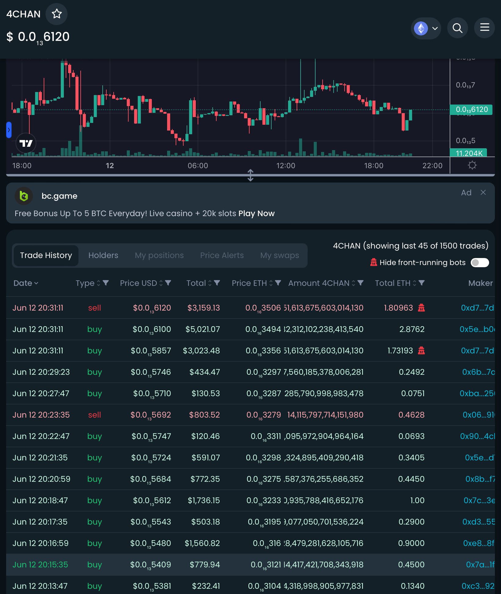
Task: Sort by Price ETH column arrows
Action: pos(271,283)
